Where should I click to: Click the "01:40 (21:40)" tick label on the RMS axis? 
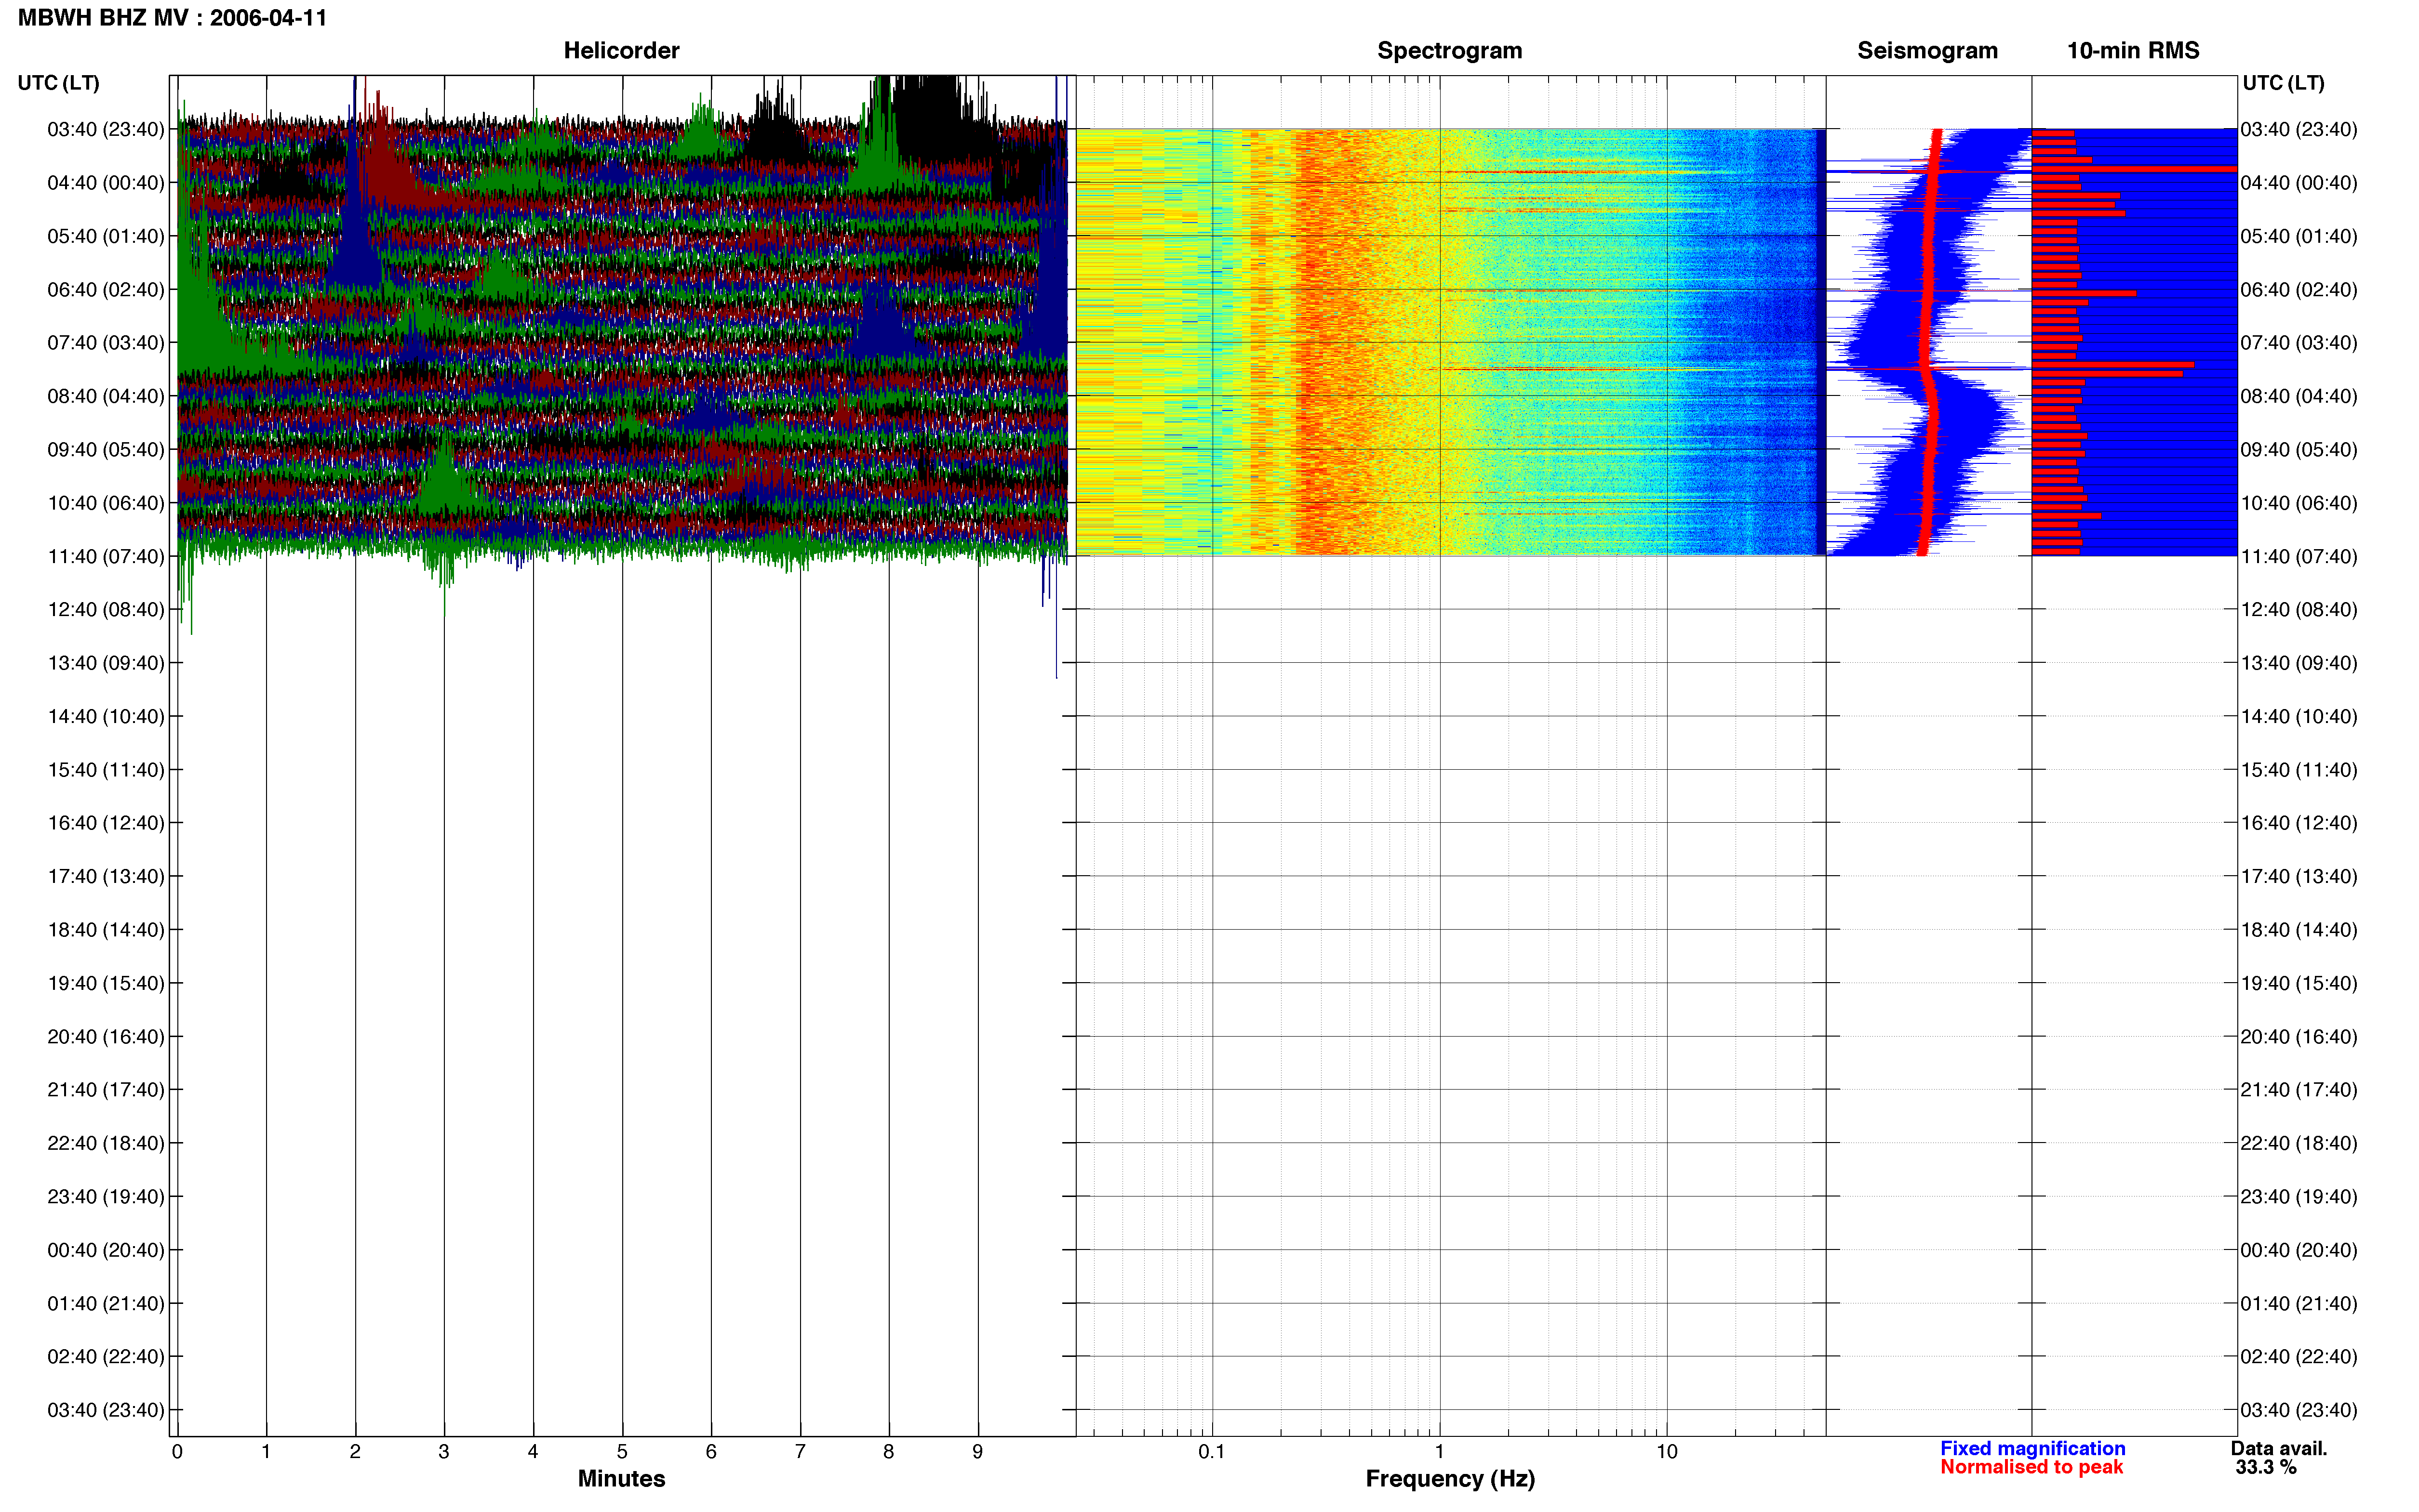[2299, 1303]
